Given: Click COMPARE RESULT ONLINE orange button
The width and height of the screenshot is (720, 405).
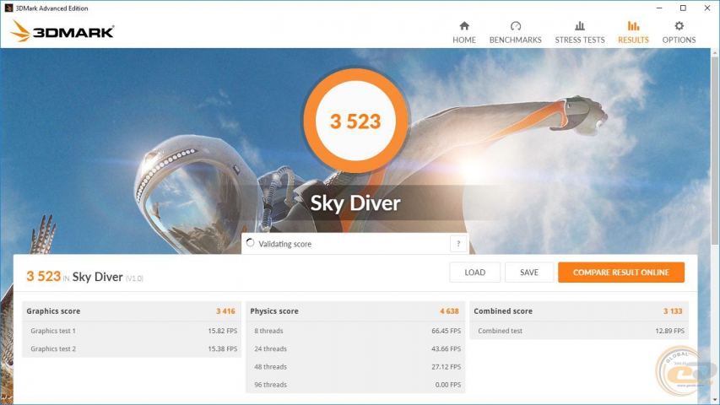Looking at the screenshot, I should 620,273.
